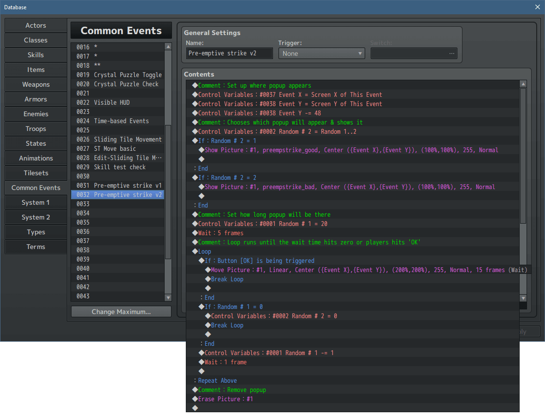Select event 0018 with two asterisks

(x=118, y=65)
